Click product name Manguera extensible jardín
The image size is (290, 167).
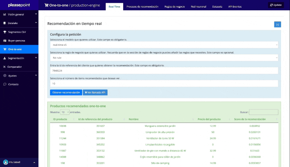(160, 126)
